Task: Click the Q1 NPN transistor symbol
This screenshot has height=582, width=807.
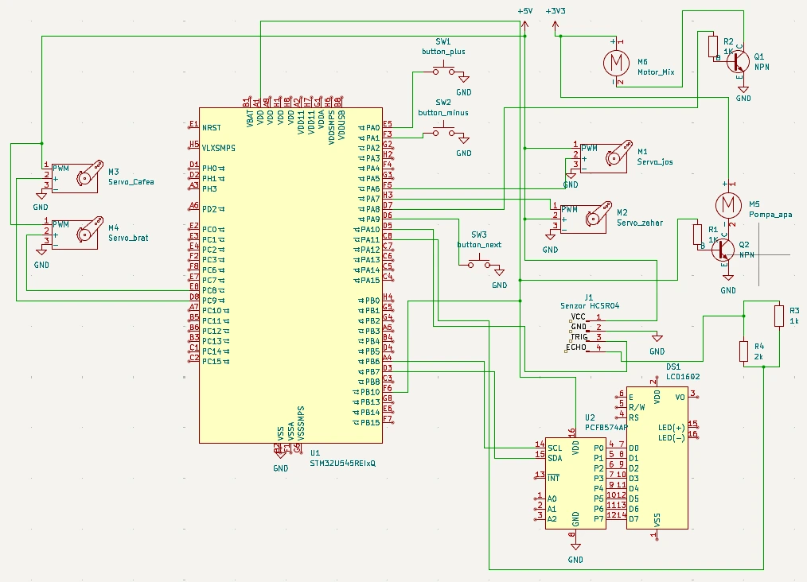Action: tap(738, 61)
